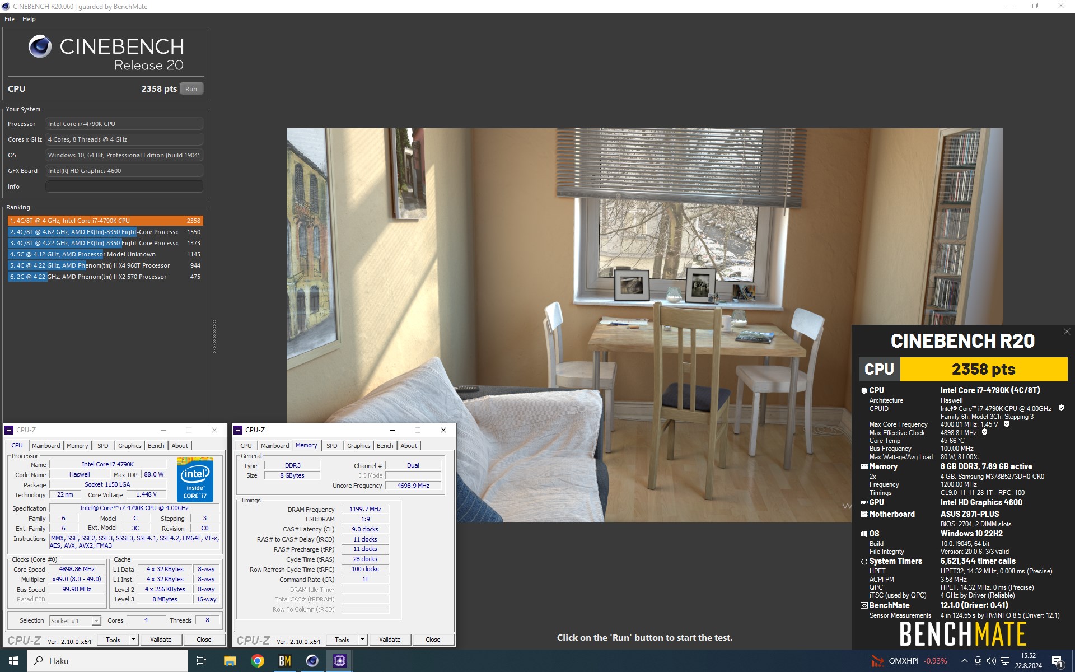The image size is (1075, 672).
Task: Expand Tools dropdown arrow in right CPU-Z
Action: 362,640
